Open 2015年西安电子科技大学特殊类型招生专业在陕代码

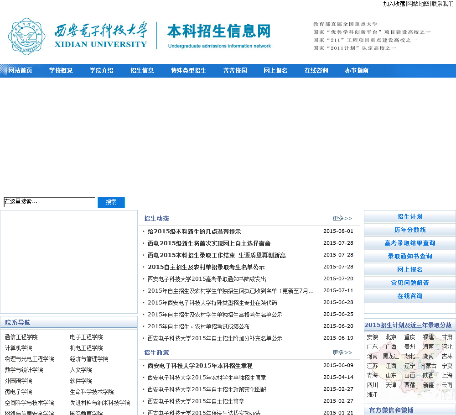[212, 303]
